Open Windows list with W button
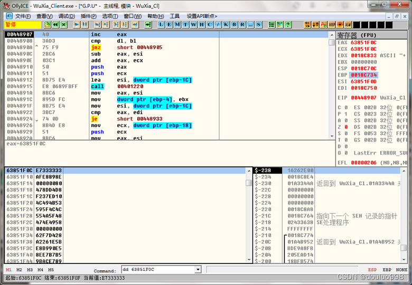The image size is (412, 285). pos(194,25)
